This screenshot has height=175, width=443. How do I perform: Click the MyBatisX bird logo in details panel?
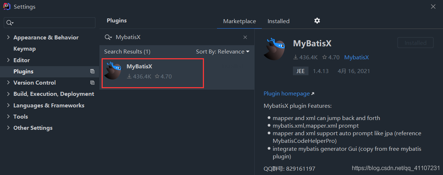coord(276,48)
